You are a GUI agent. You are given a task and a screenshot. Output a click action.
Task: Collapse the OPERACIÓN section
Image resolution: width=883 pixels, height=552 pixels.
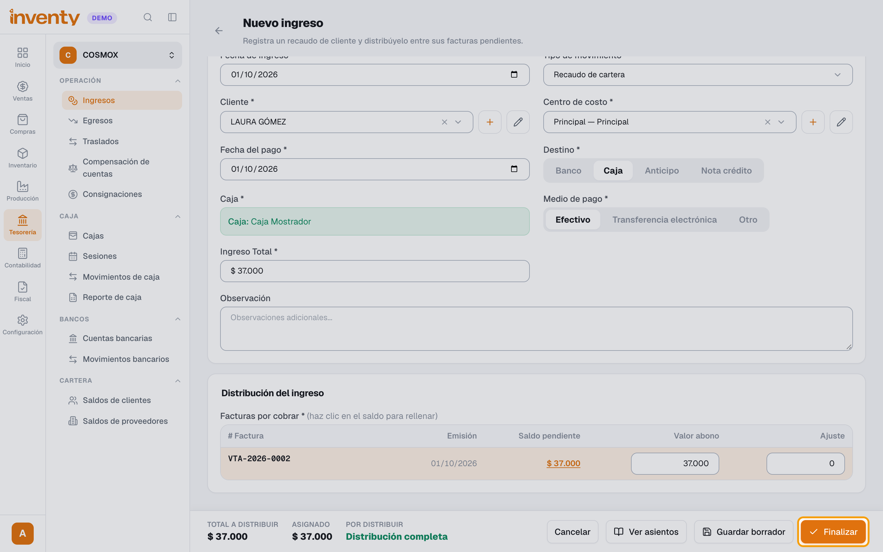[x=178, y=81]
